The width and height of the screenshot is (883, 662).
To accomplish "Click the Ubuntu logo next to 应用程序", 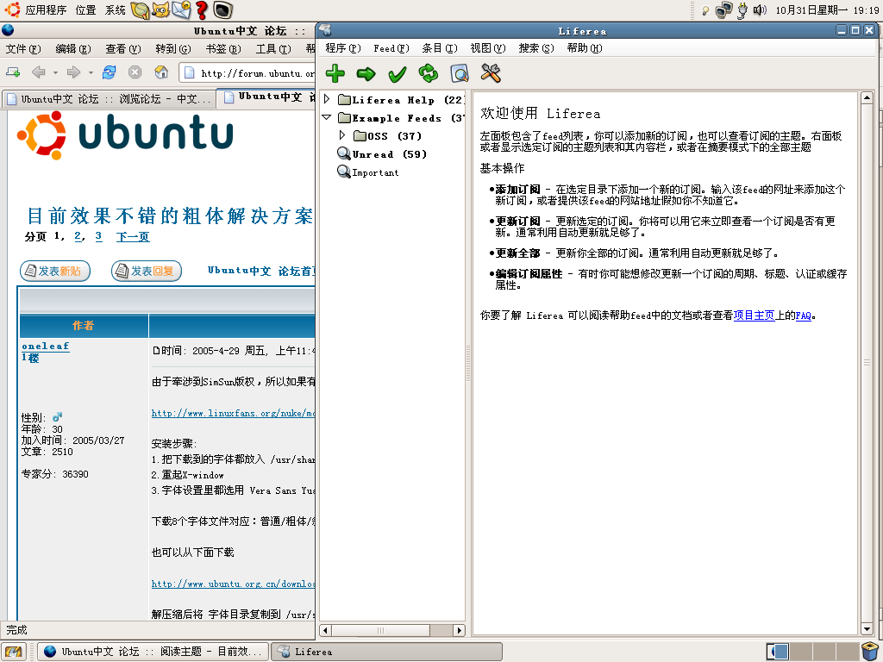I will [12, 9].
